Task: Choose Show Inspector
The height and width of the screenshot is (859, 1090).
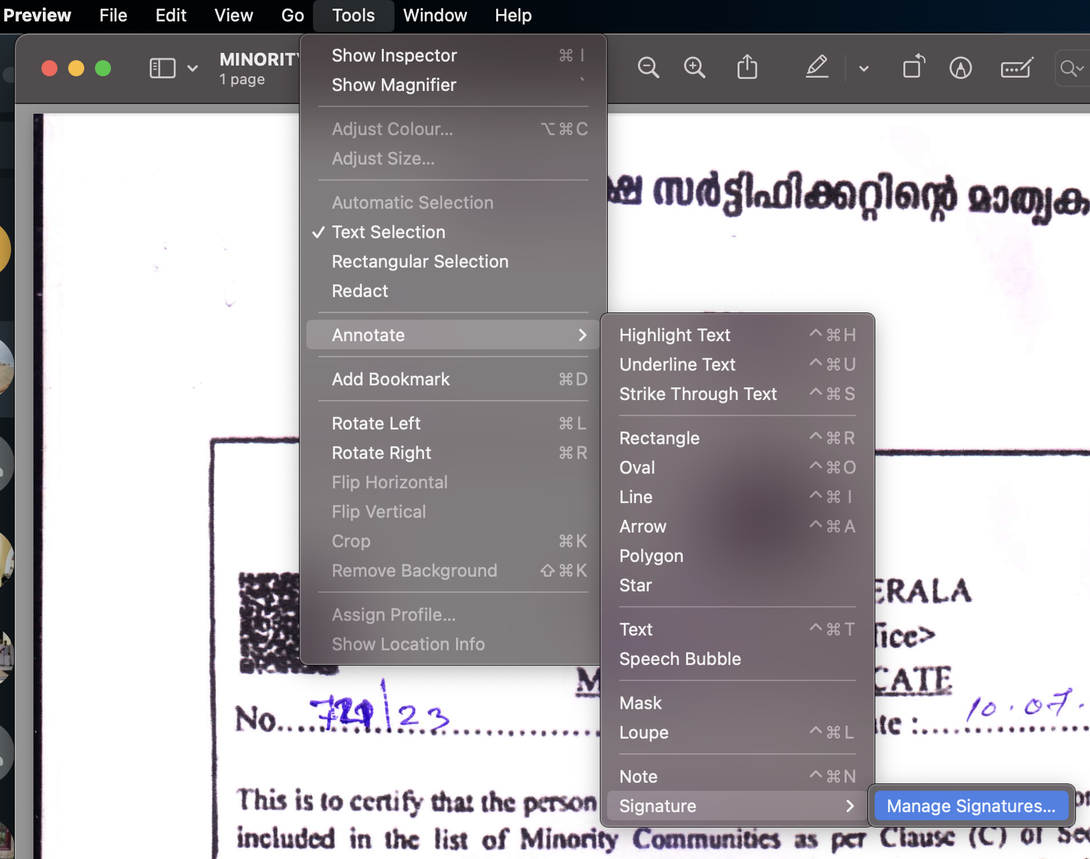Action: pyautogui.click(x=453, y=56)
